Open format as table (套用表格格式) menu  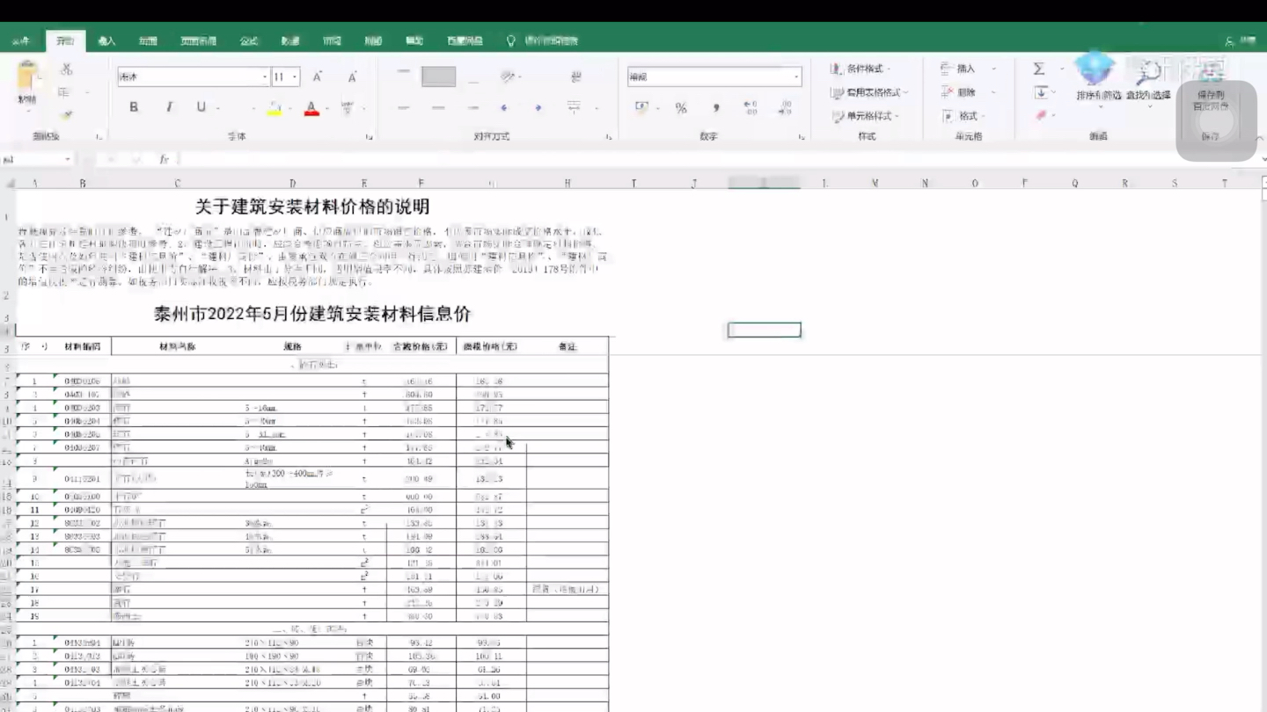869,92
